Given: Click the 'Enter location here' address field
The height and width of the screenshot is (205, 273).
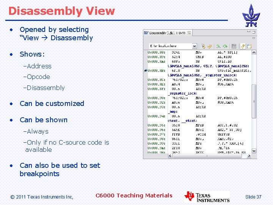Looking at the screenshot, I should tap(171, 46).
